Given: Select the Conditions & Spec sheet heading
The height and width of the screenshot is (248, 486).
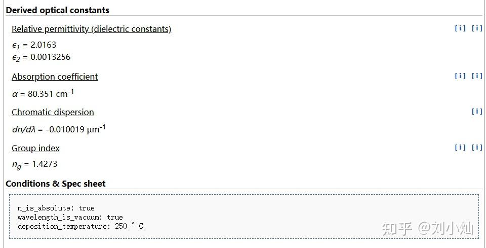Looking at the screenshot, I should click(x=56, y=184).
